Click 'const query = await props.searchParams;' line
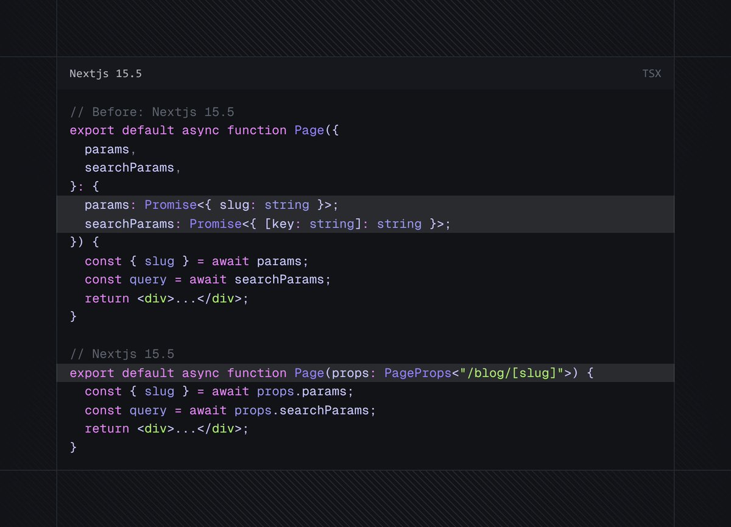Screen dimensions: 731x527 pyautogui.click(x=230, y=410)
